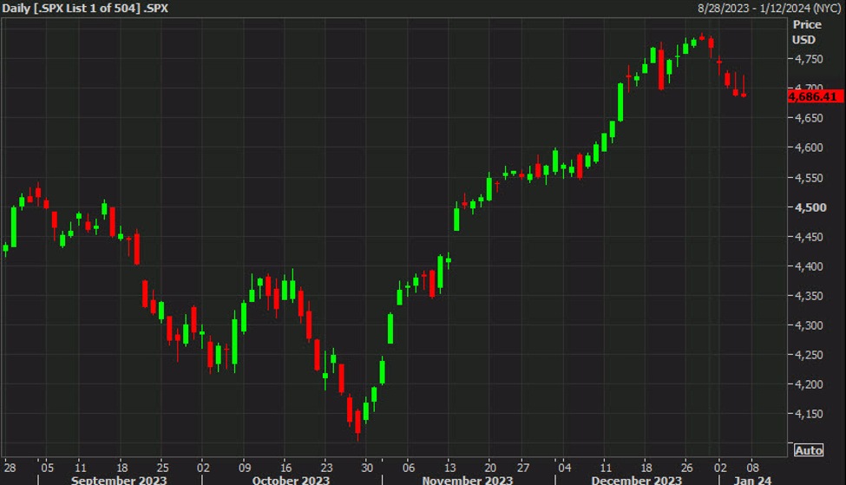
Task: Click the '18' date tick in December
Action: (646, 465)
